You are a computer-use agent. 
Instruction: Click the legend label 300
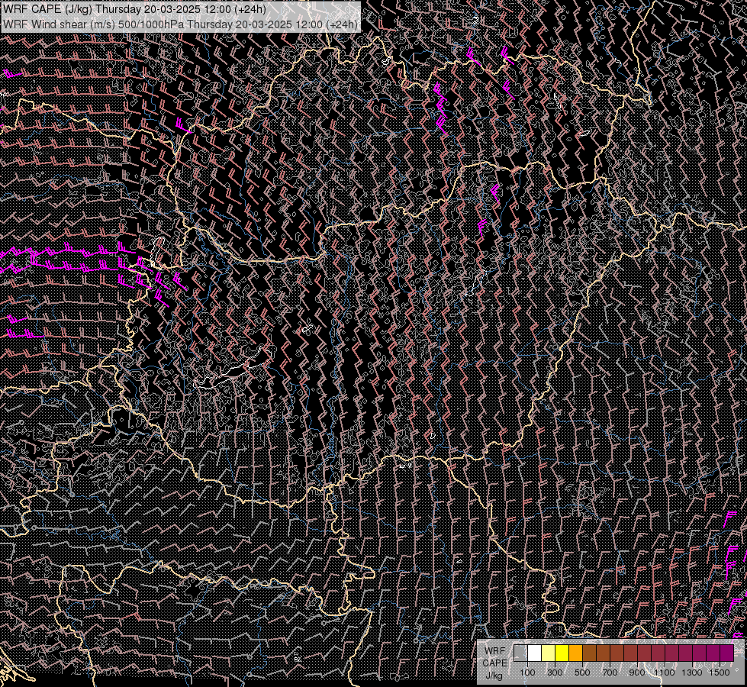pyautogui.click(x=555, y=672)
